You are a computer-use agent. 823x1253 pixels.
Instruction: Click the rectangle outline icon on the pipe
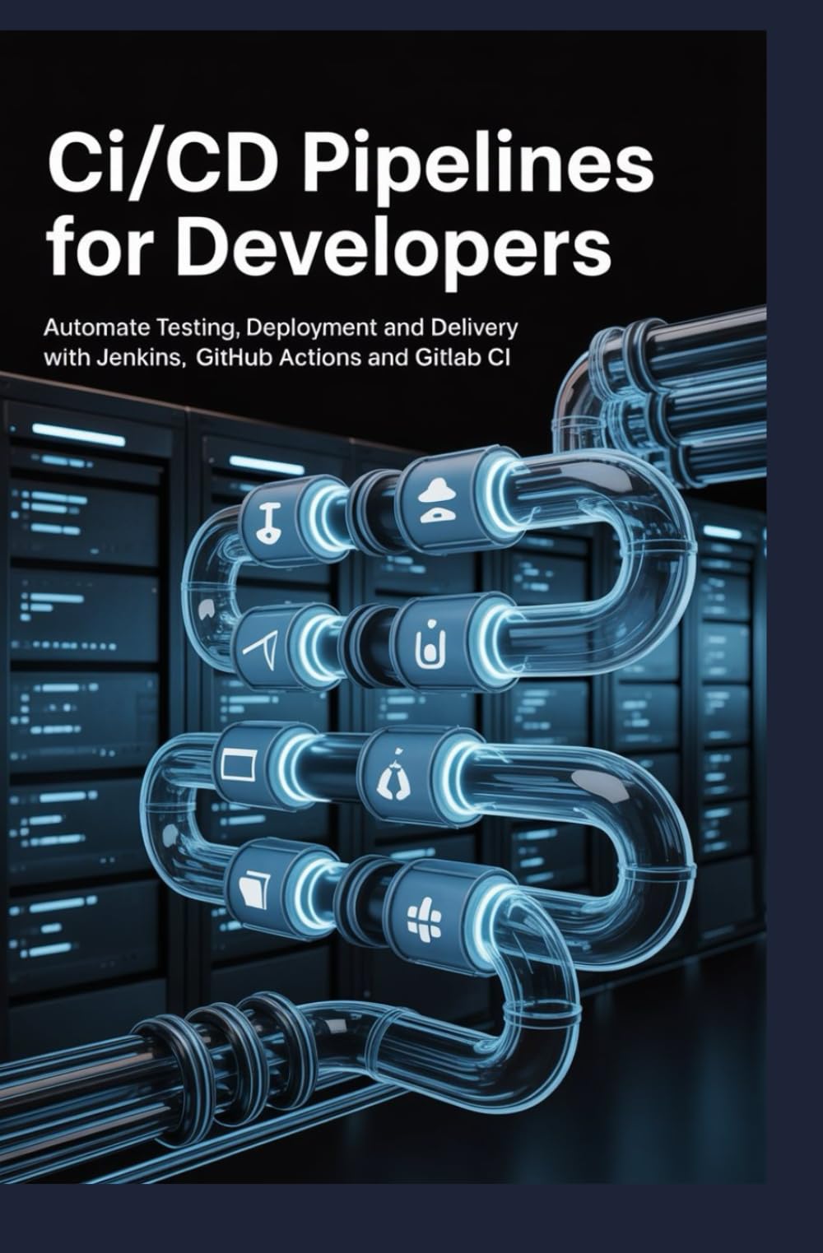tap(238, 765)
